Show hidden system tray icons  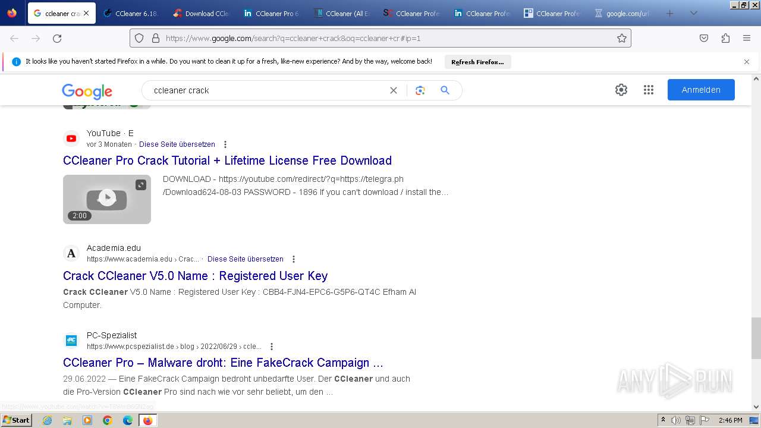coord(663,420)
